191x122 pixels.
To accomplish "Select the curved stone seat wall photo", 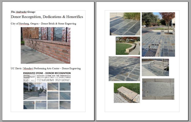I will (128, 46).
